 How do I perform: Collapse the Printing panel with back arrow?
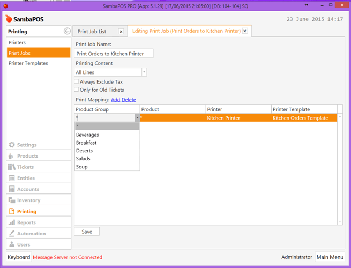click(x=67, y=31)
